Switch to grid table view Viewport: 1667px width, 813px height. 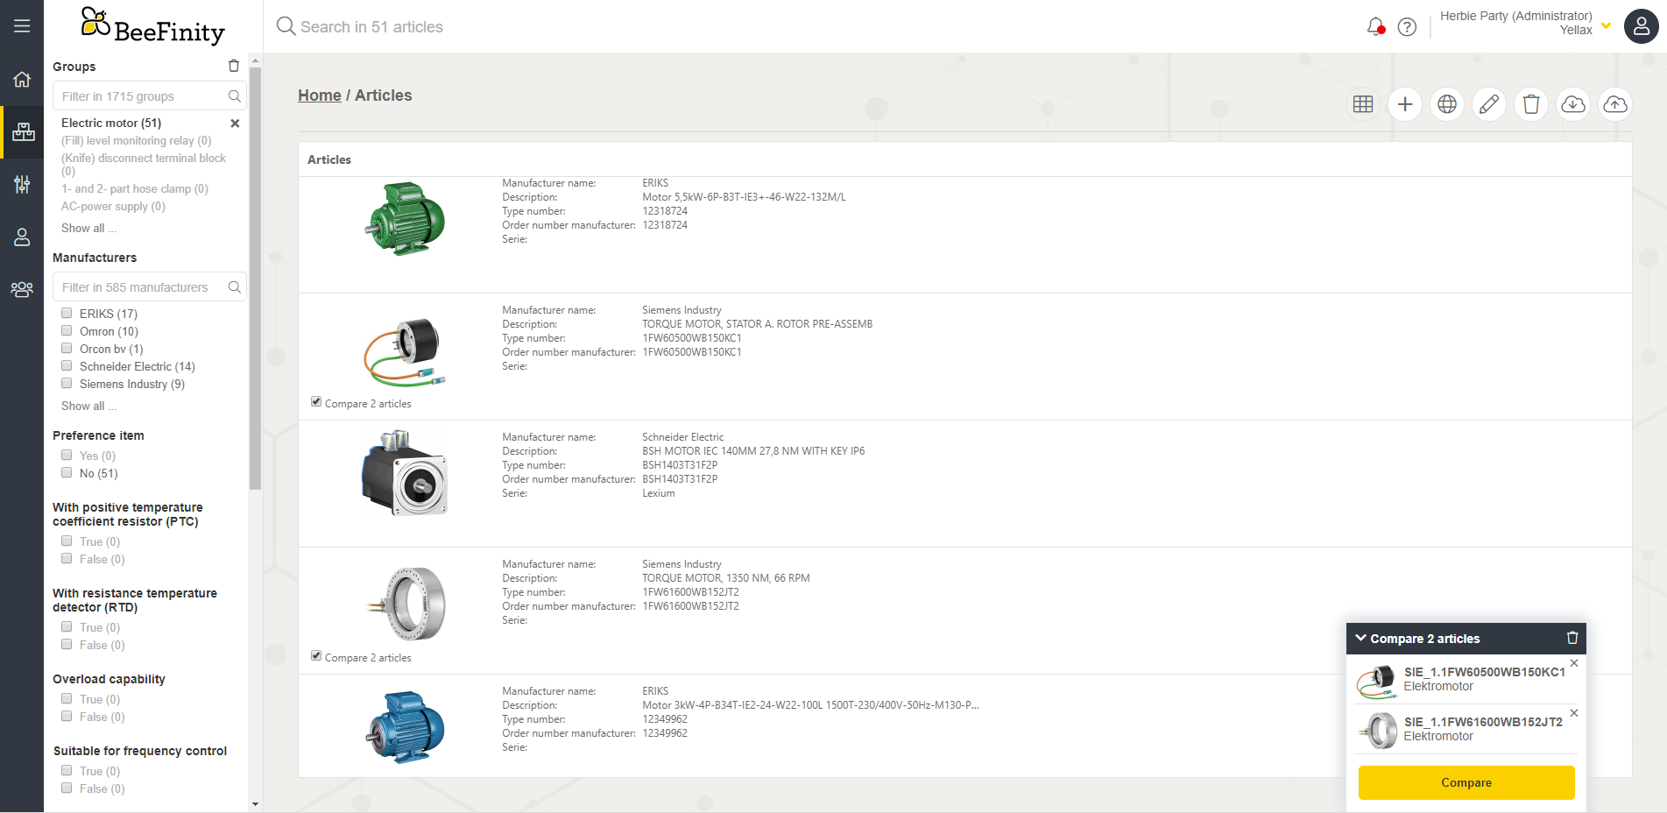[x=1363, y=104]
